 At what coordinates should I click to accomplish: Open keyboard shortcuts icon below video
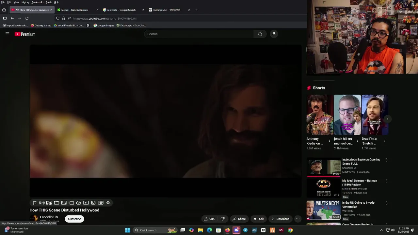101,203
